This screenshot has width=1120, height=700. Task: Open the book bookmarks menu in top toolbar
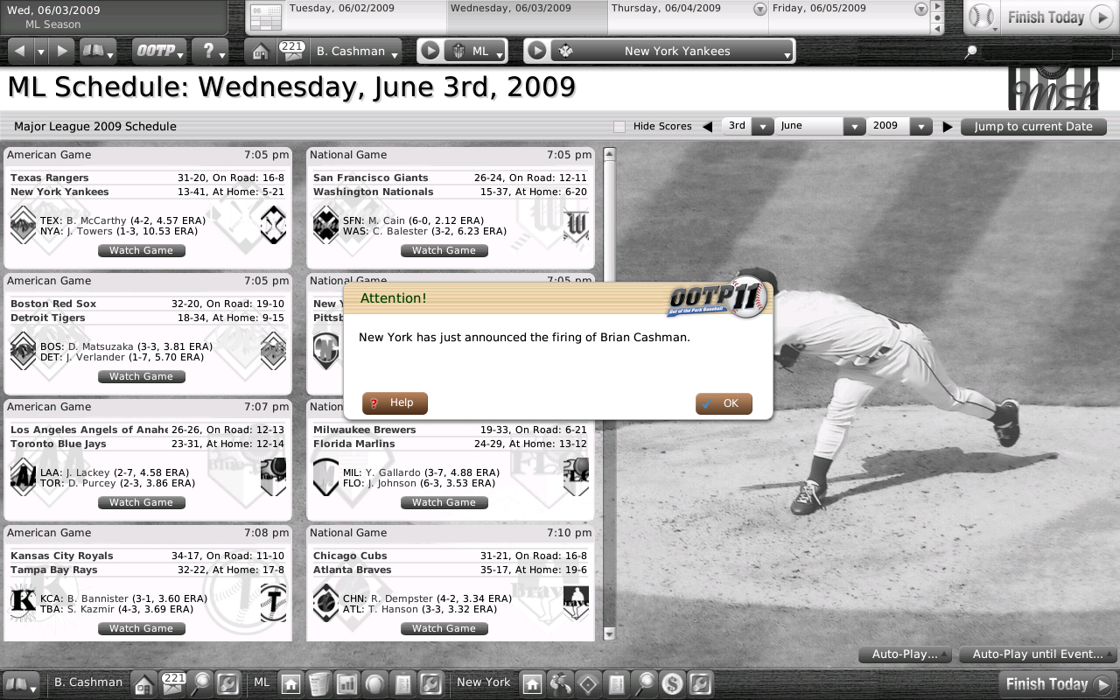pos(97,52)
